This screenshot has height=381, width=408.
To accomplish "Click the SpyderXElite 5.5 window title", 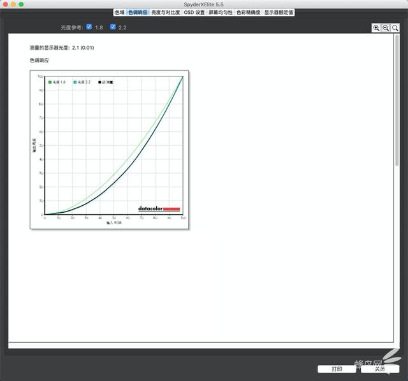I will pos(204,4).
